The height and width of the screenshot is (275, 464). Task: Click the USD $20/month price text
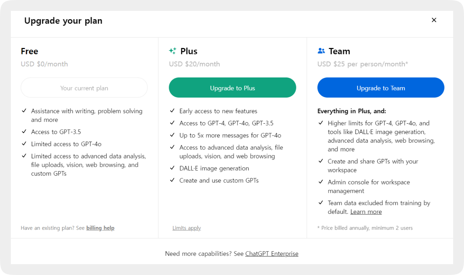[x=194, y=64]
